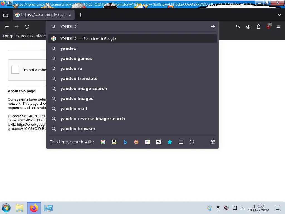
Task: Choose the 'yandex' suggestion
Action: point(132,48)
